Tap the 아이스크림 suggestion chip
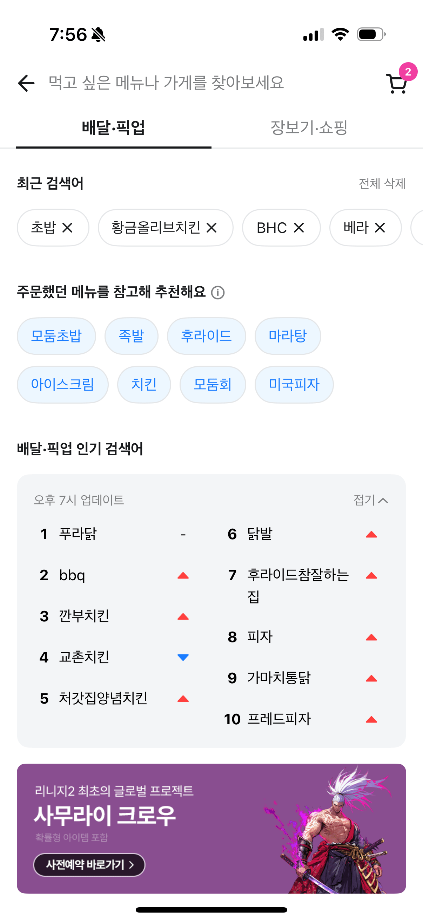 point(62,384)
